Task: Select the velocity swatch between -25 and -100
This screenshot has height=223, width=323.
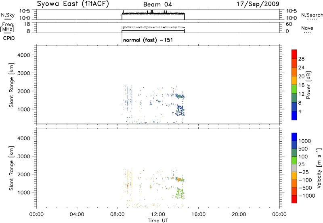Action: click(294, 176)
